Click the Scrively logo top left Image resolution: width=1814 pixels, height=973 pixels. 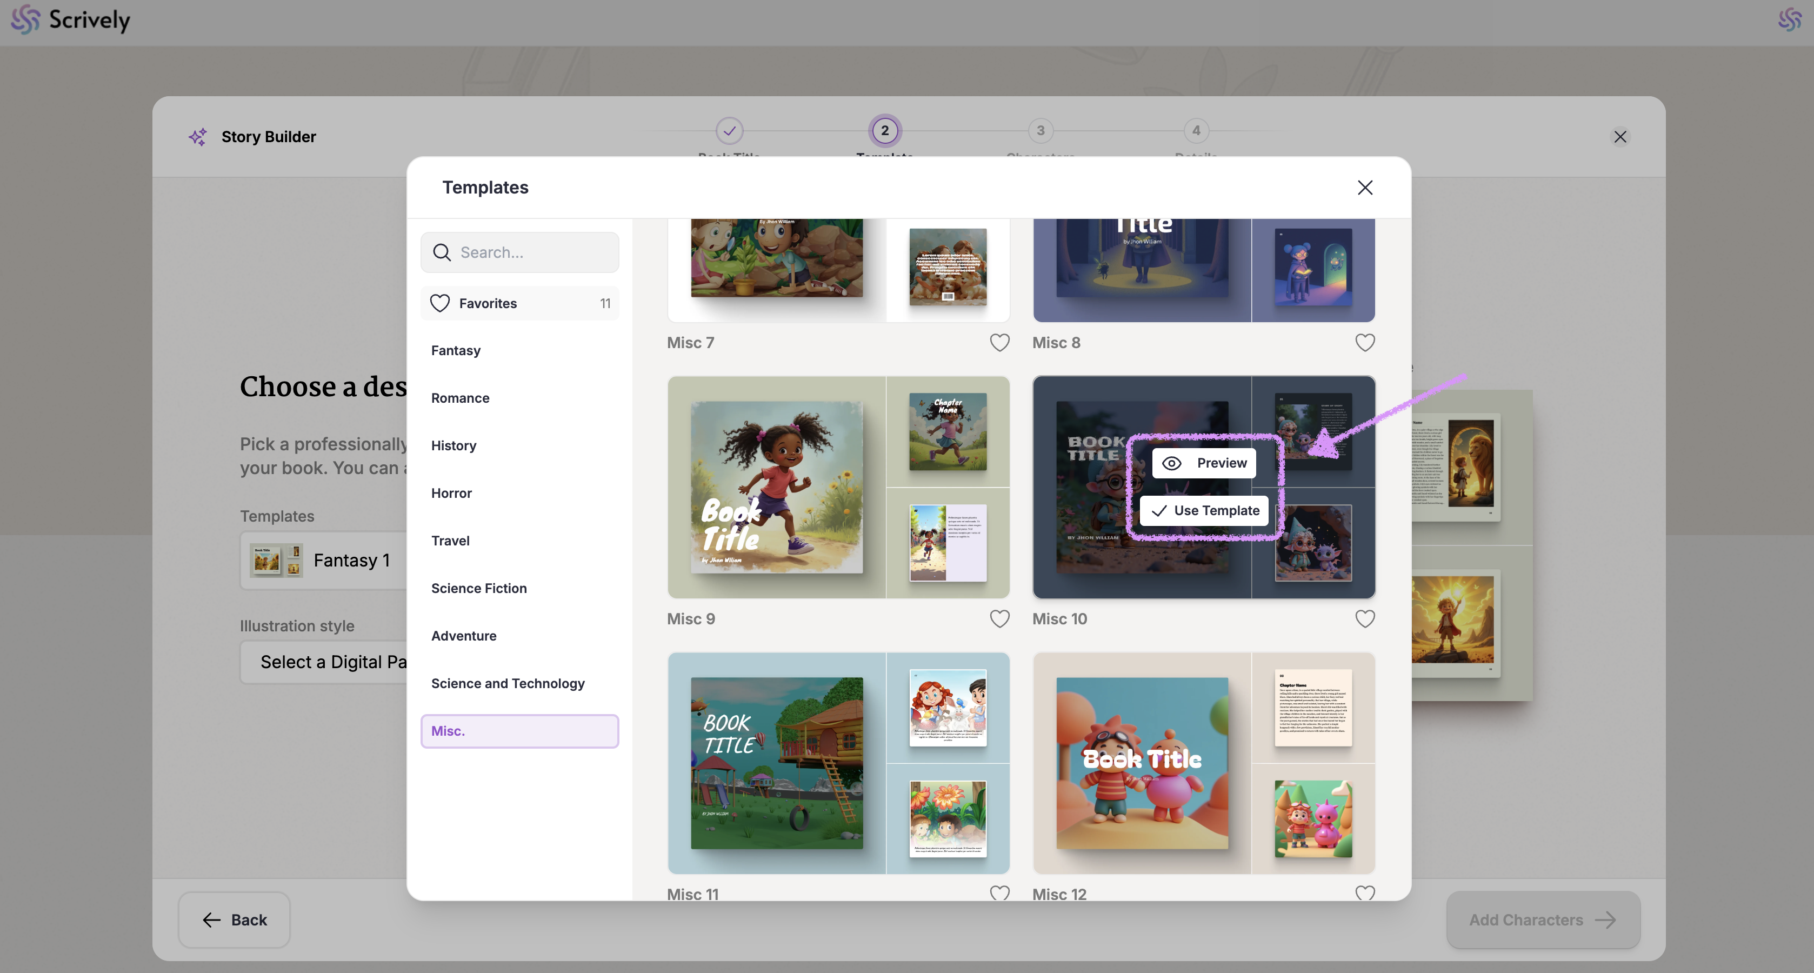point(70,19)
